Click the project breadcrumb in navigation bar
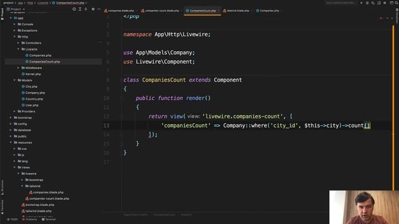The image size is (399, 224). pos(8,2)
